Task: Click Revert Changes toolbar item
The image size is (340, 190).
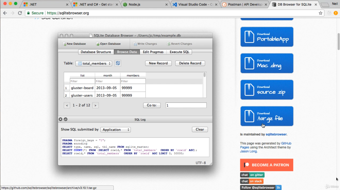Action: point(179,44)
